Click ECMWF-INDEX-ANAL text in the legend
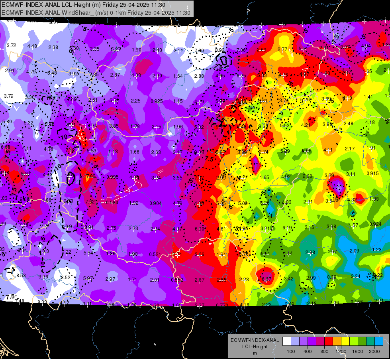Screen dimensions: 390x359 pos(255,340)
